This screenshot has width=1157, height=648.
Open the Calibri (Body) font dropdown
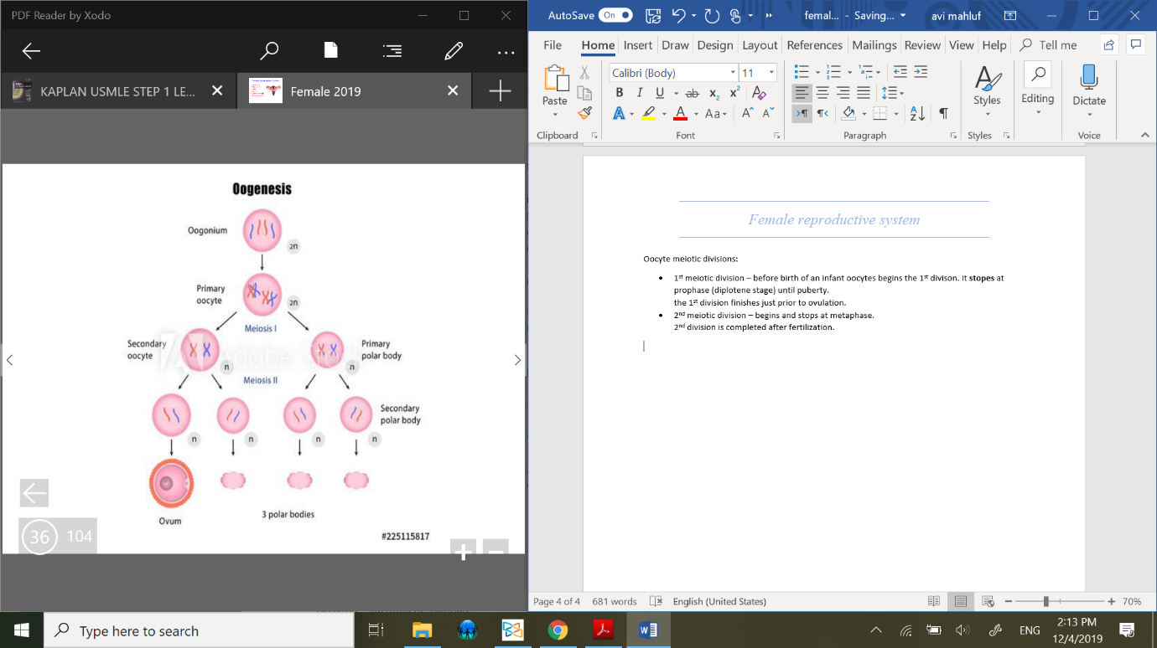(x=733, y=73)
